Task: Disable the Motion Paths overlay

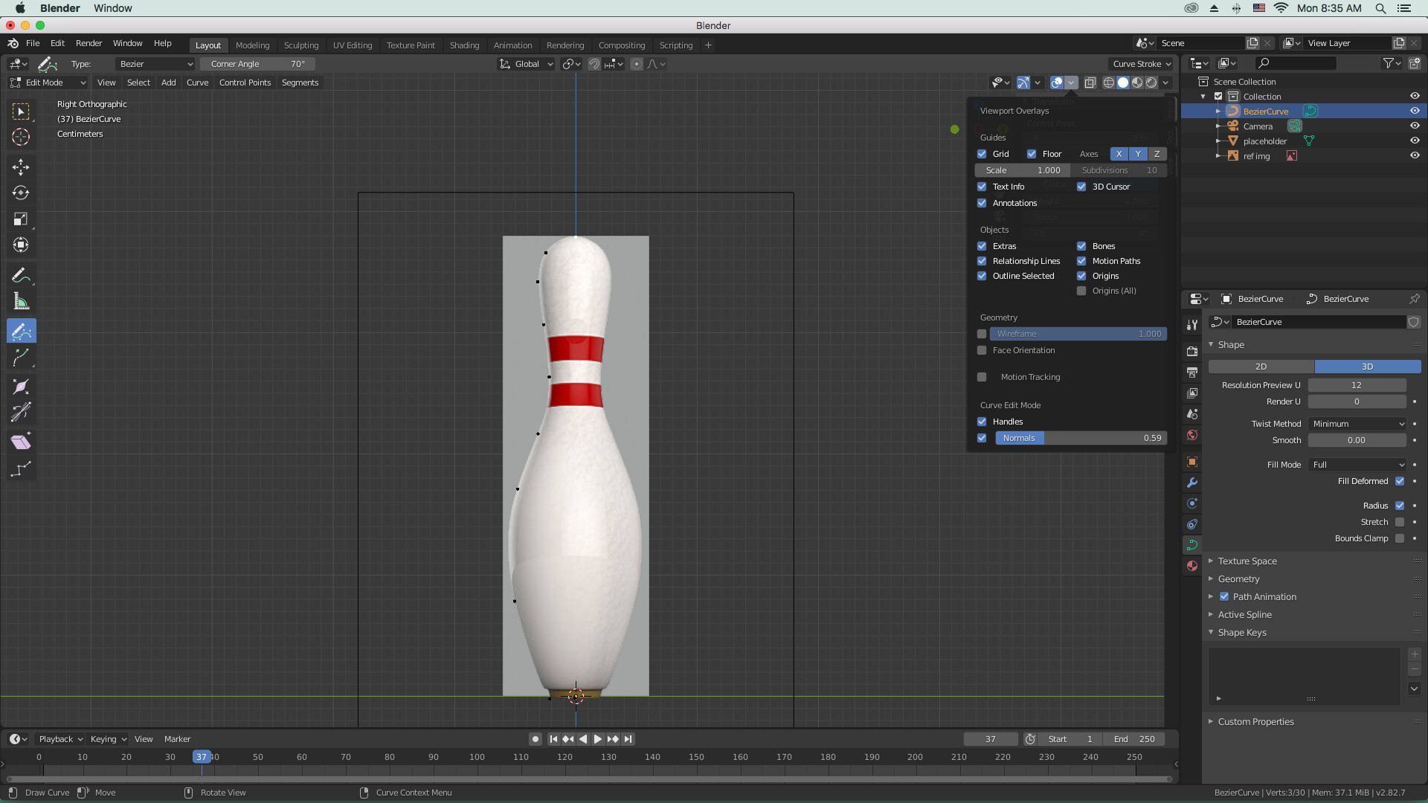Action: [x=1081, y=261]
